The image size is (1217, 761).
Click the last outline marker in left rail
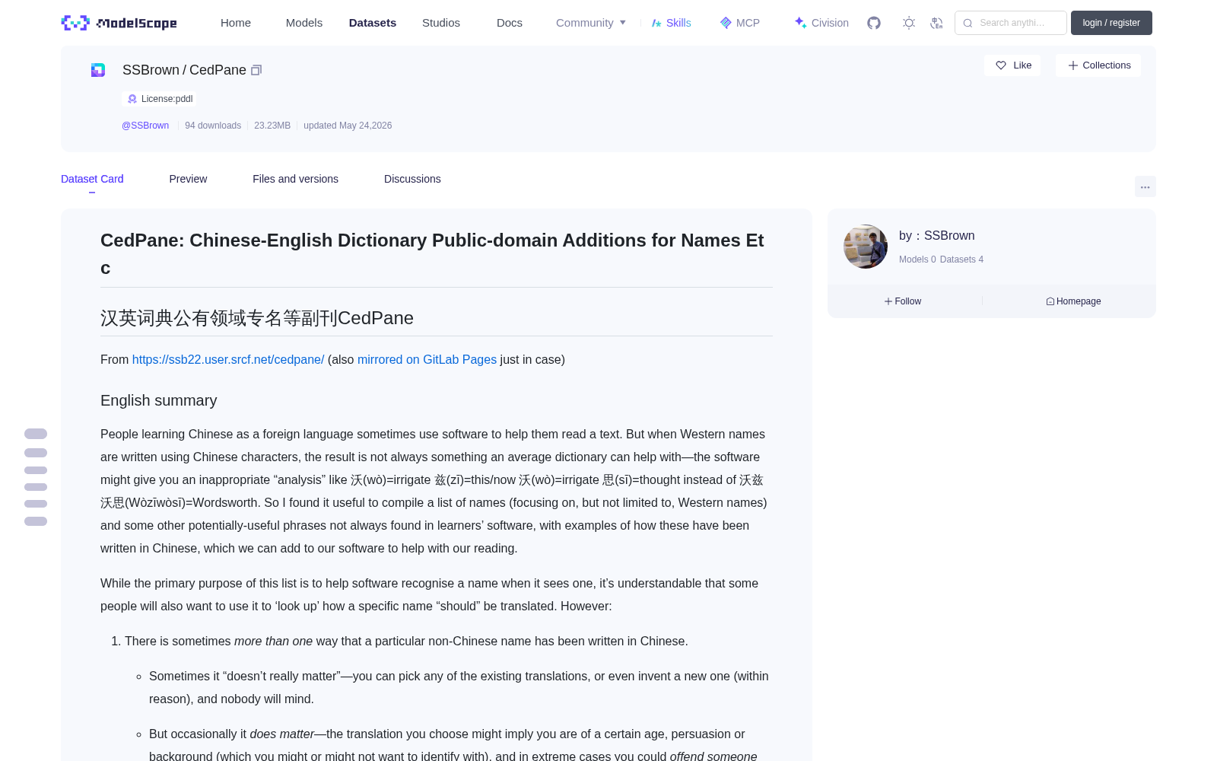[36, 521]
